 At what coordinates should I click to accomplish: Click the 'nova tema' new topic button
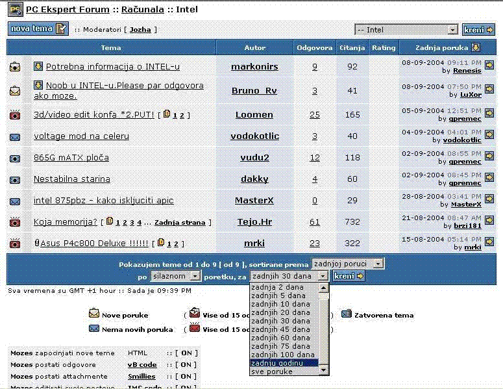click(38, 29)
